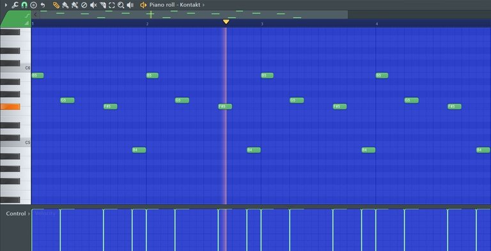Click the Piano roll - Kontakt title
The width and height of the screenshot is (491, 251).
click(175, 5)
